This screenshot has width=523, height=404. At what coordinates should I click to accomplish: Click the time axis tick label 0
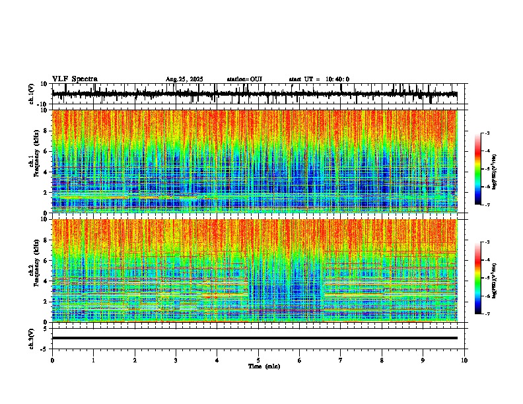(52, 360)
